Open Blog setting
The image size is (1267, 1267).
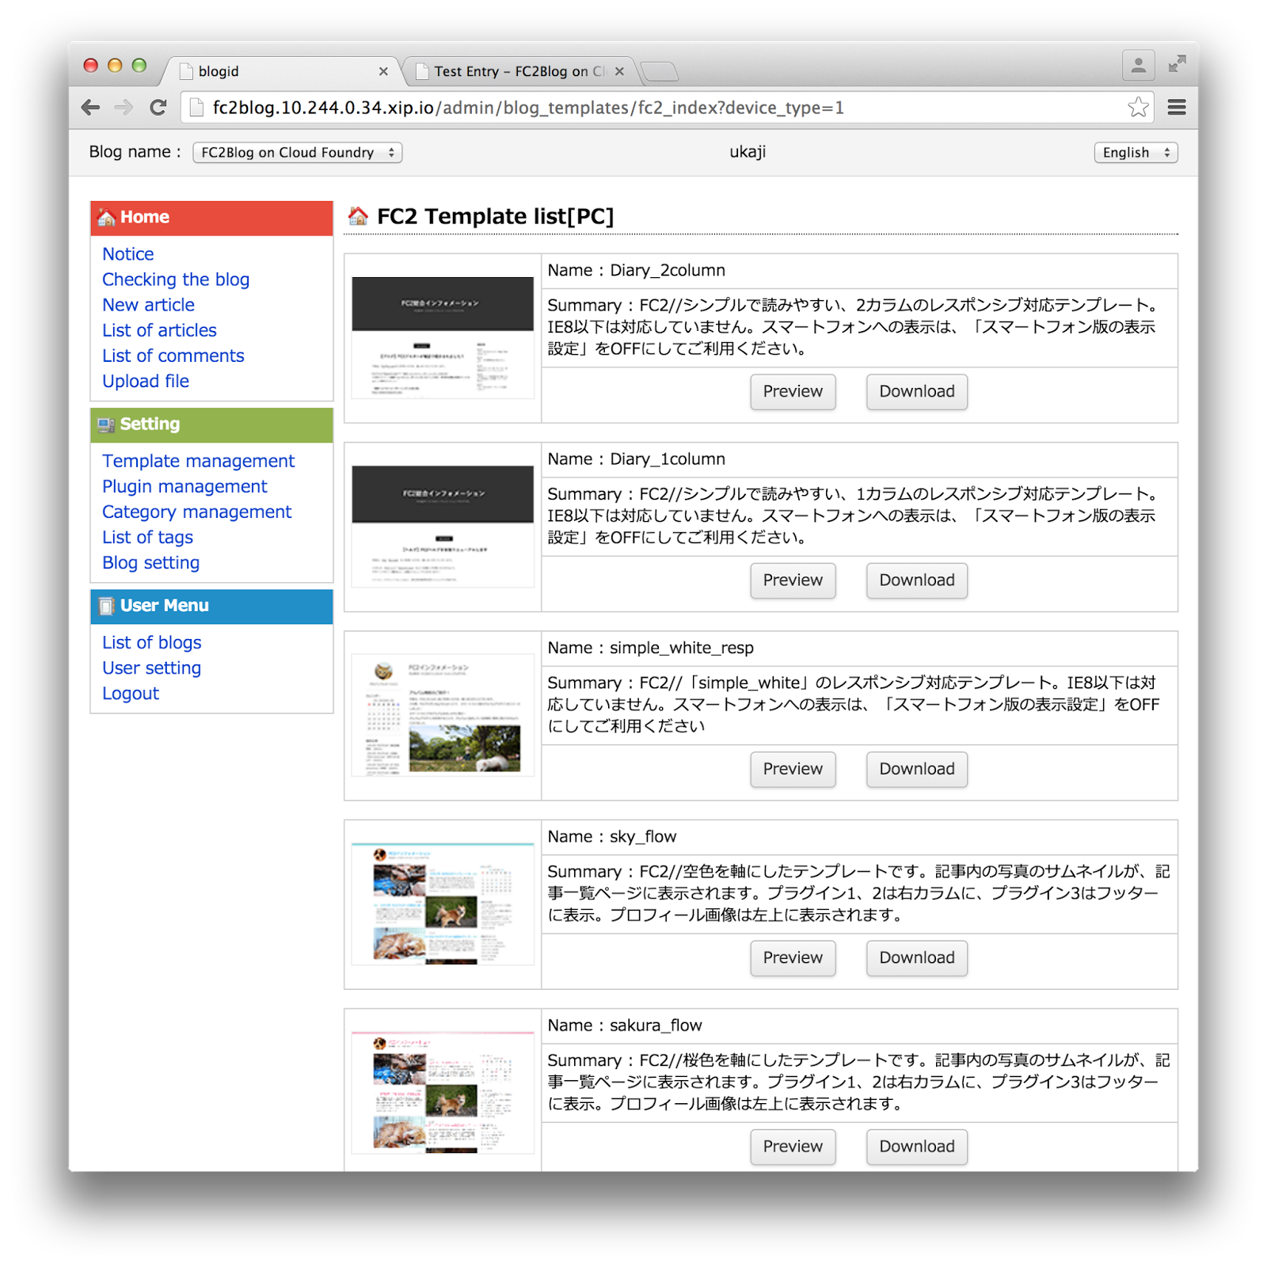(150, 562)
